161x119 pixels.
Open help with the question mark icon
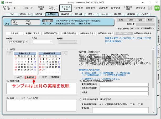(150, 8)
